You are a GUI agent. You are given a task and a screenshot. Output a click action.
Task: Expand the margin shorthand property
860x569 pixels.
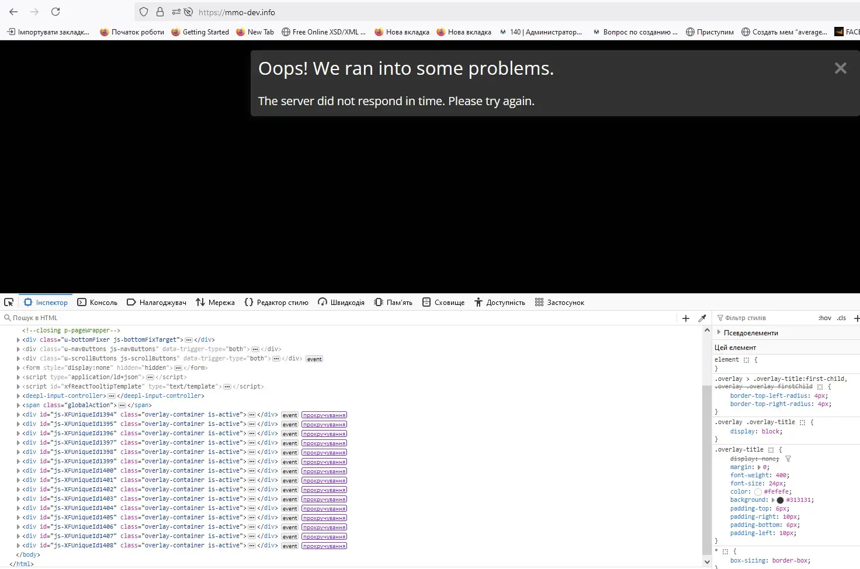point(760,467)
